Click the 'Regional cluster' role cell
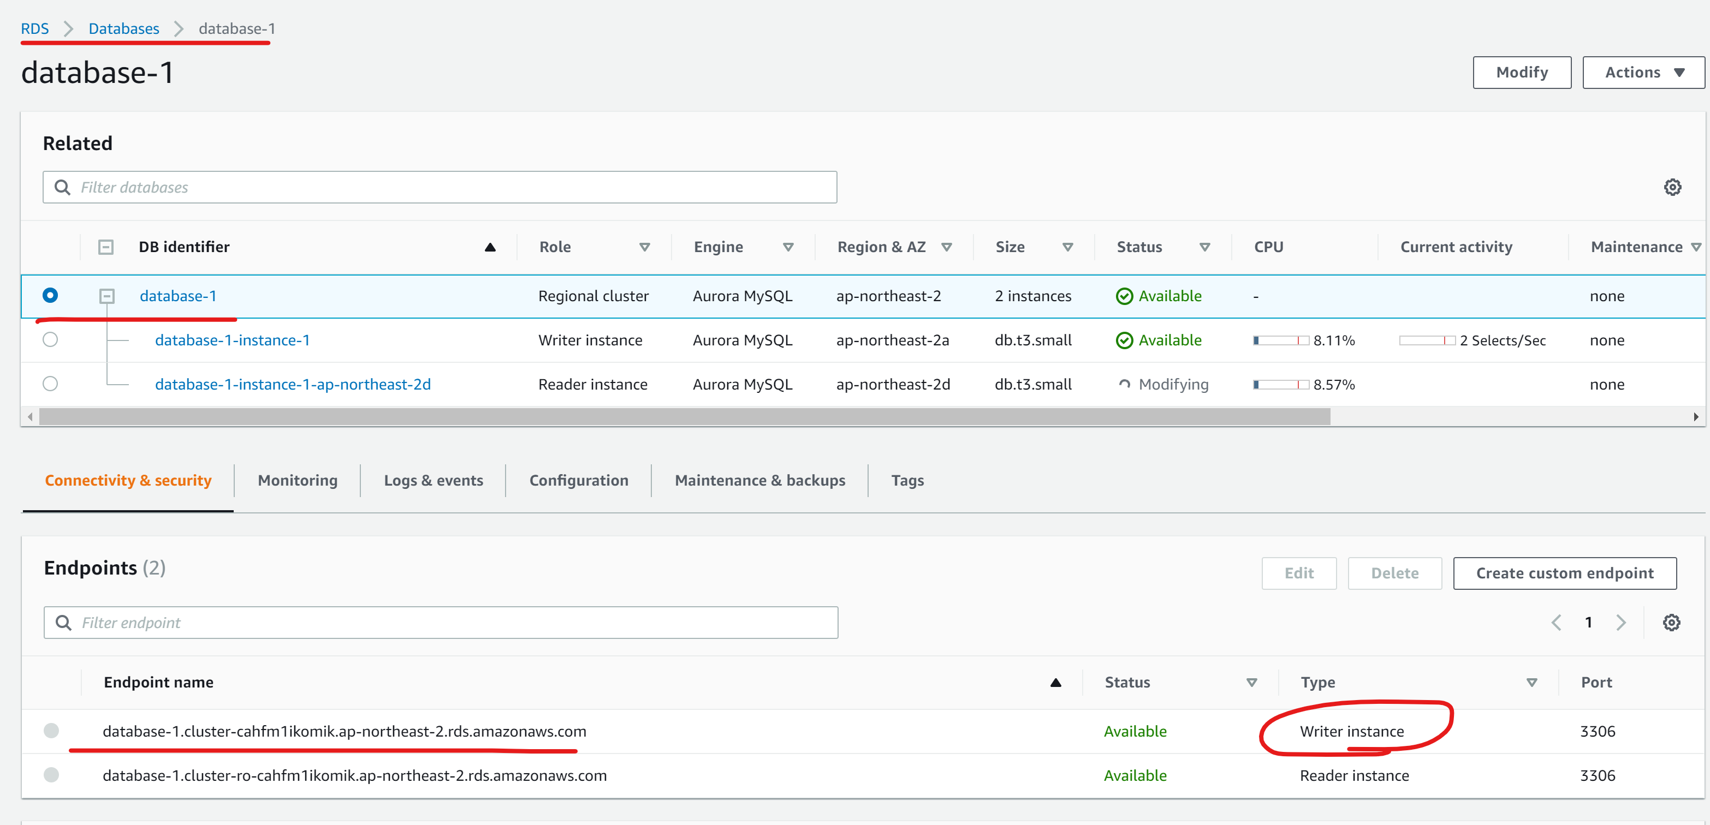The image size is (1710, 825). 593,296
